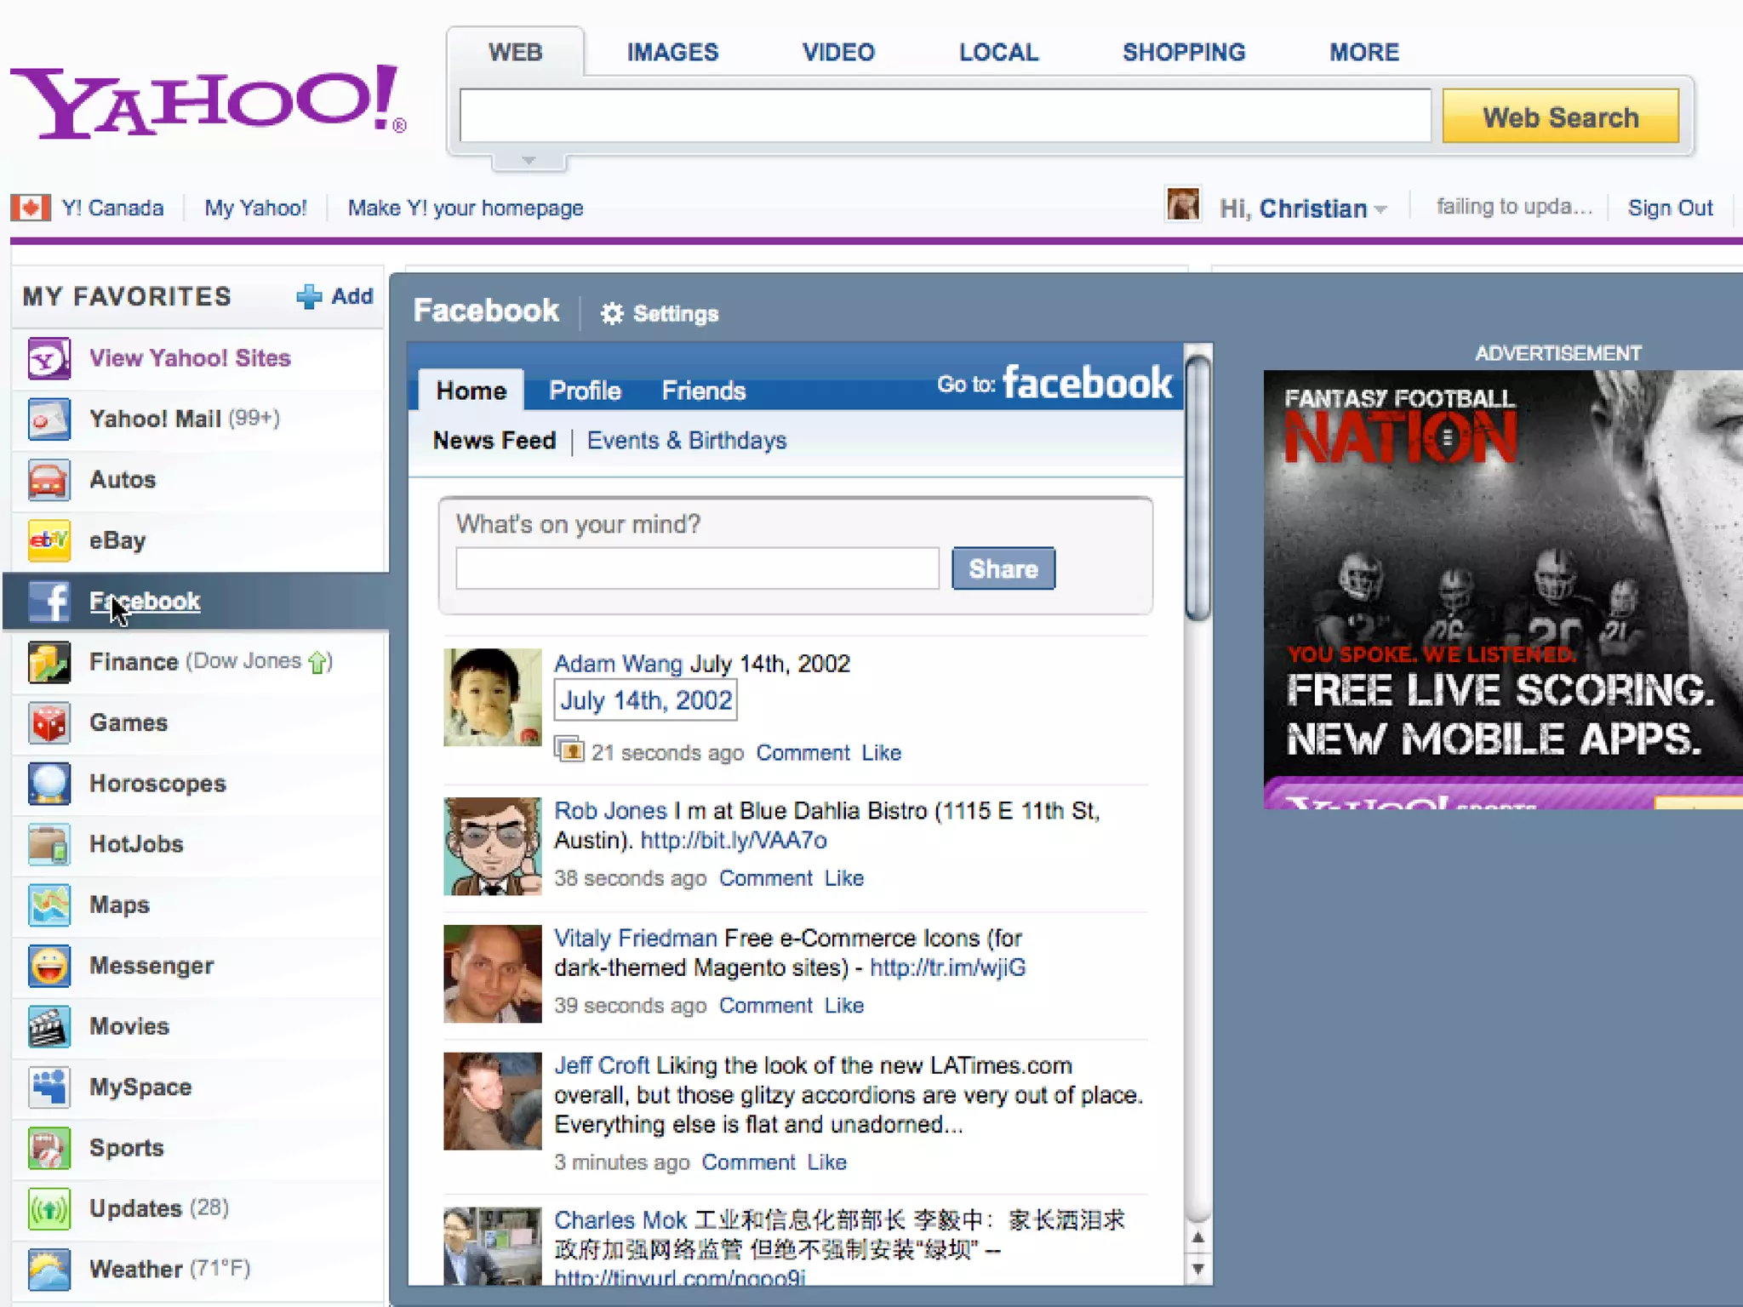Click Make Y! your homepage link
The width and height of the screenshot is (1743, 1307).
466,208
